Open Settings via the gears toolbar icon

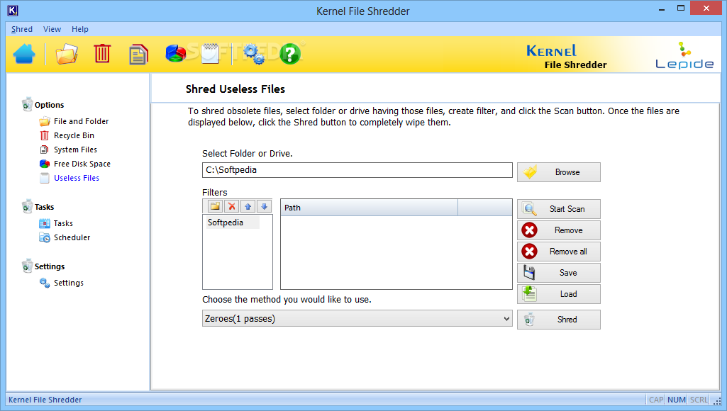[x=254, y=54]
